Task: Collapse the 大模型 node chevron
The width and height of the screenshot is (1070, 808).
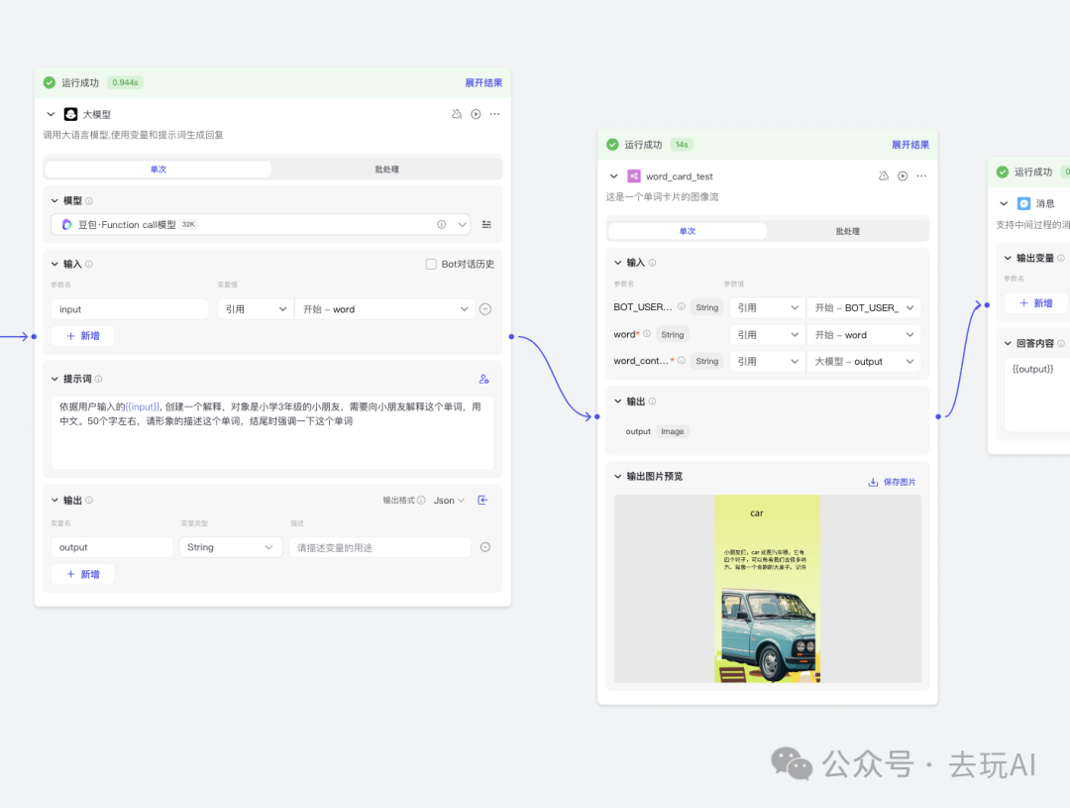Action: click(x=51, y=114)
